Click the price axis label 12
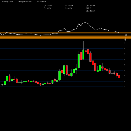Viewport: 131px width, 131px height. 124,81
